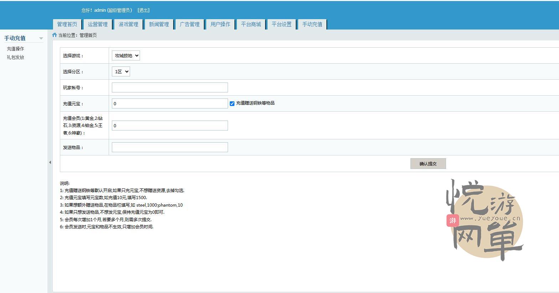Focus the 玩家帐号 input field
559x293 pixels.
tap(170, 87)
